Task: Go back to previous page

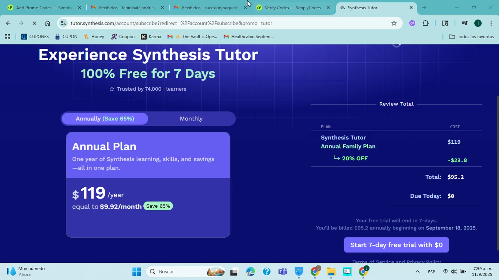Action: pyautogui.click(x=8, y=23)
